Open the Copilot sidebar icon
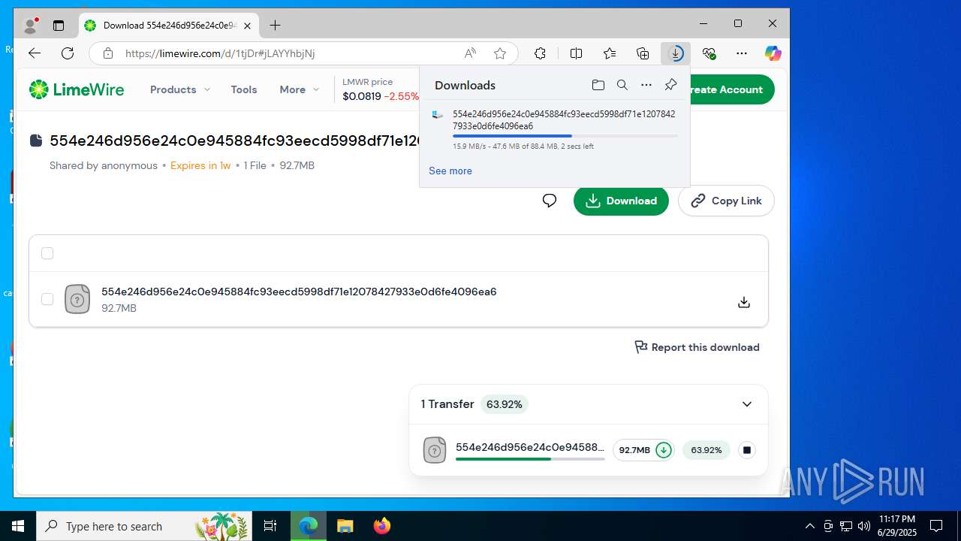961x541 pixels. [773, 53]
